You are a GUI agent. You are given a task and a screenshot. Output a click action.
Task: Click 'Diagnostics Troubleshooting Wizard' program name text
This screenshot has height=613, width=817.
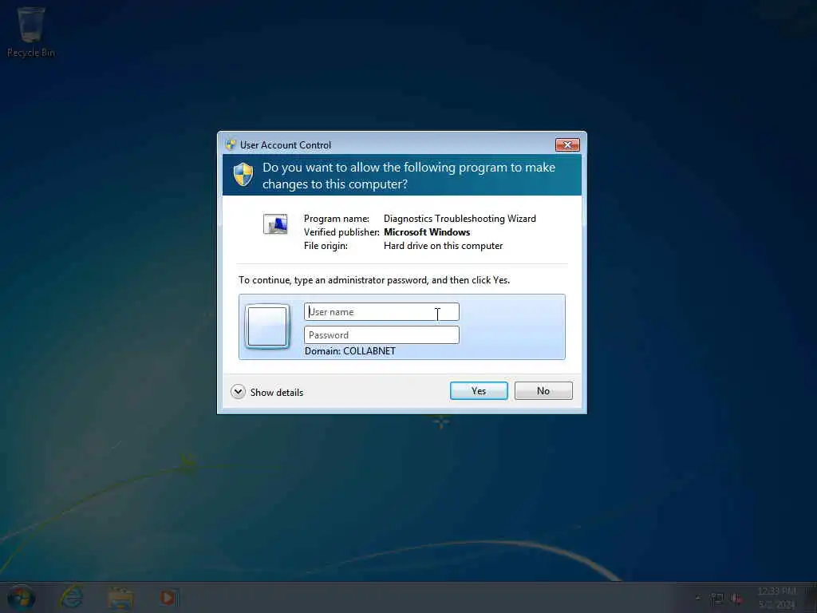(460, 219)
